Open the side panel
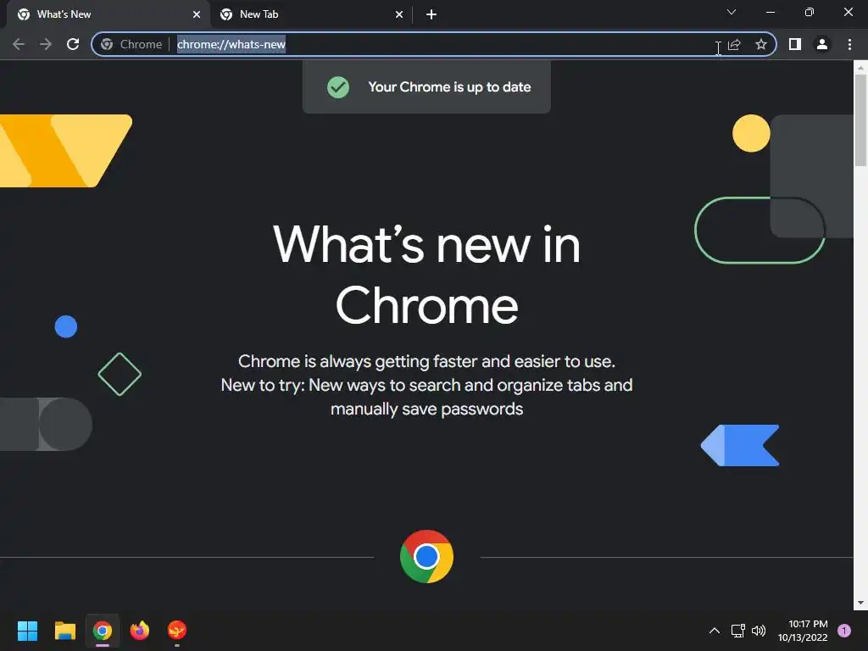Viewport: 868px width, 651px height. point(795,44)
